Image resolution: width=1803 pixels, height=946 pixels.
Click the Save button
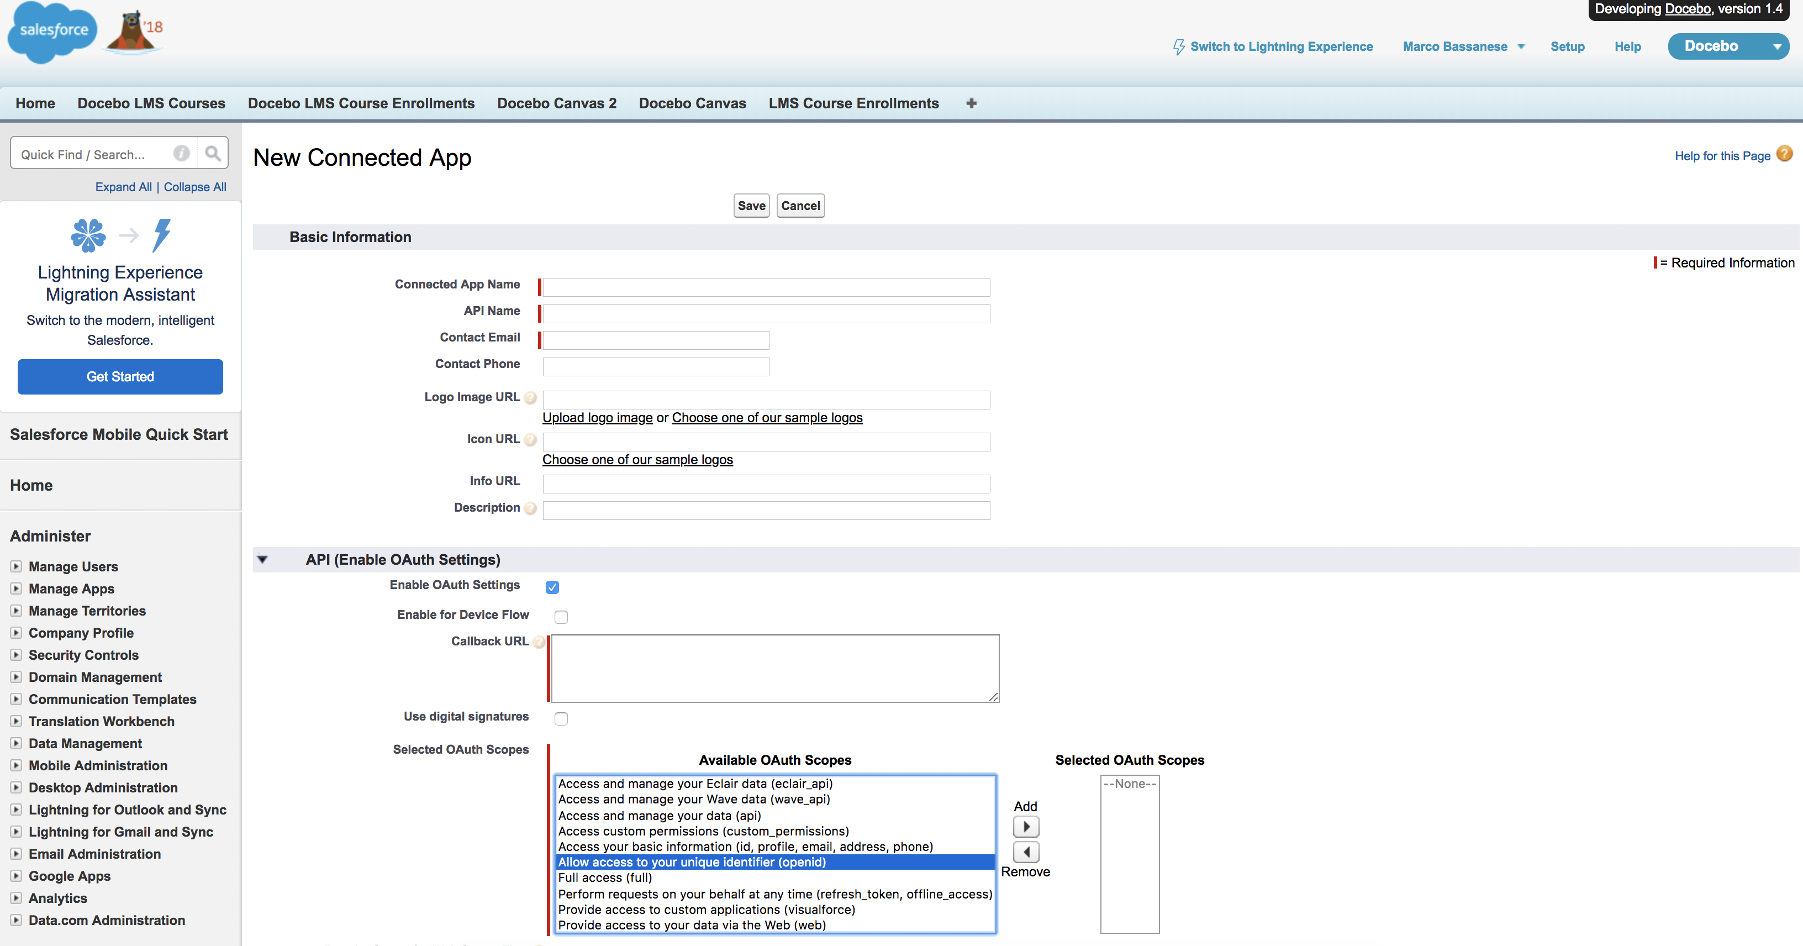tap(752, 206)
